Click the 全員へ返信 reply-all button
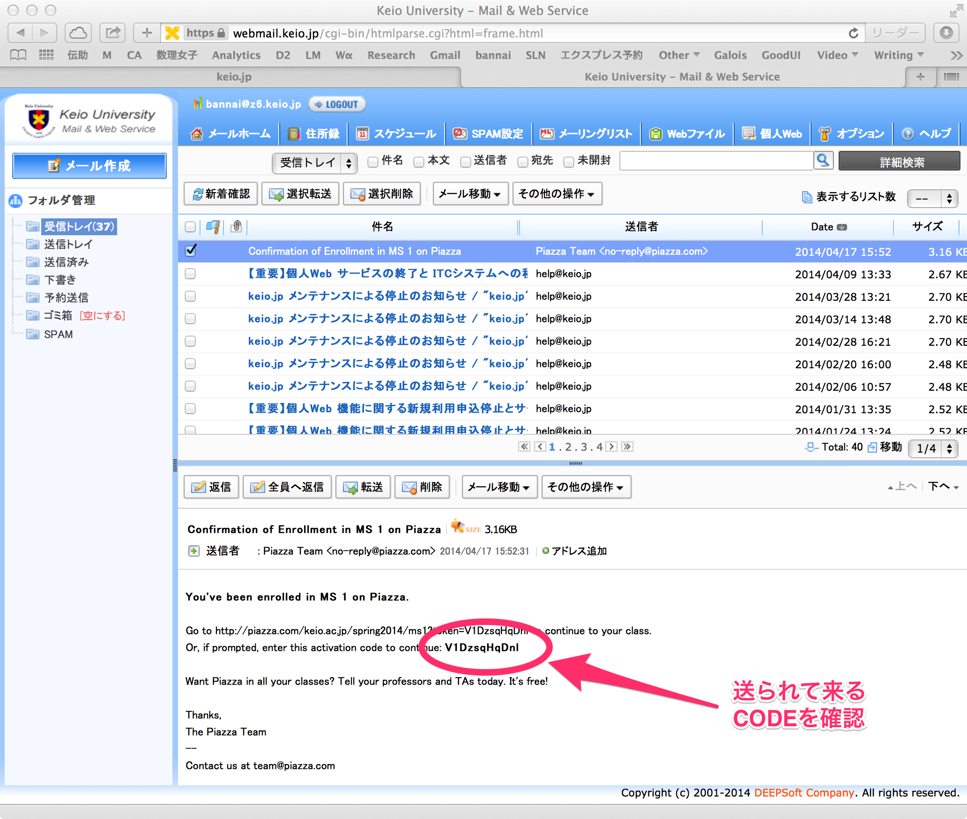 pos(287,487)
